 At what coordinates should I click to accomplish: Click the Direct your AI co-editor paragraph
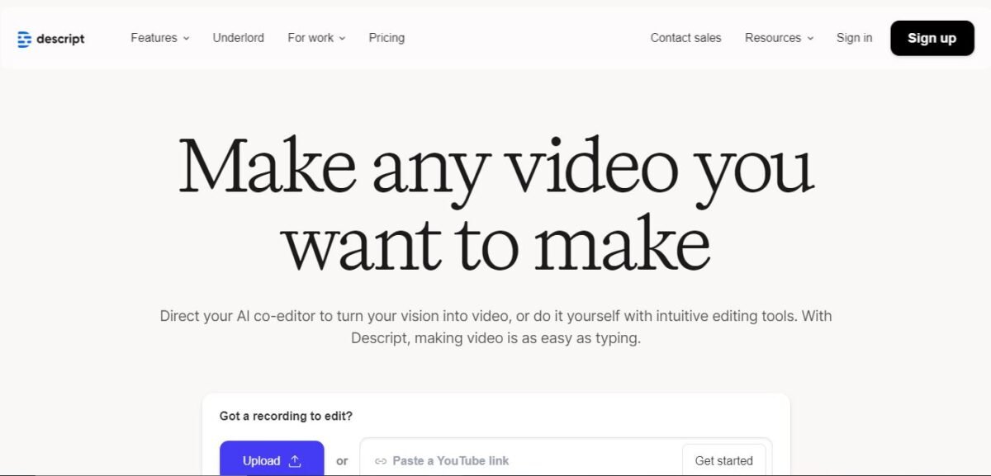(495, 327)
